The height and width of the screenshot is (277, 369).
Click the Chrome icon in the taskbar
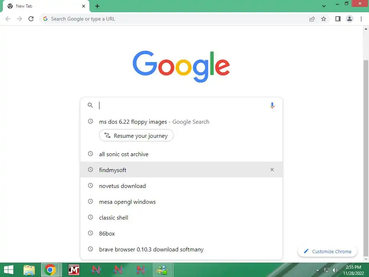tap(50, 270)
